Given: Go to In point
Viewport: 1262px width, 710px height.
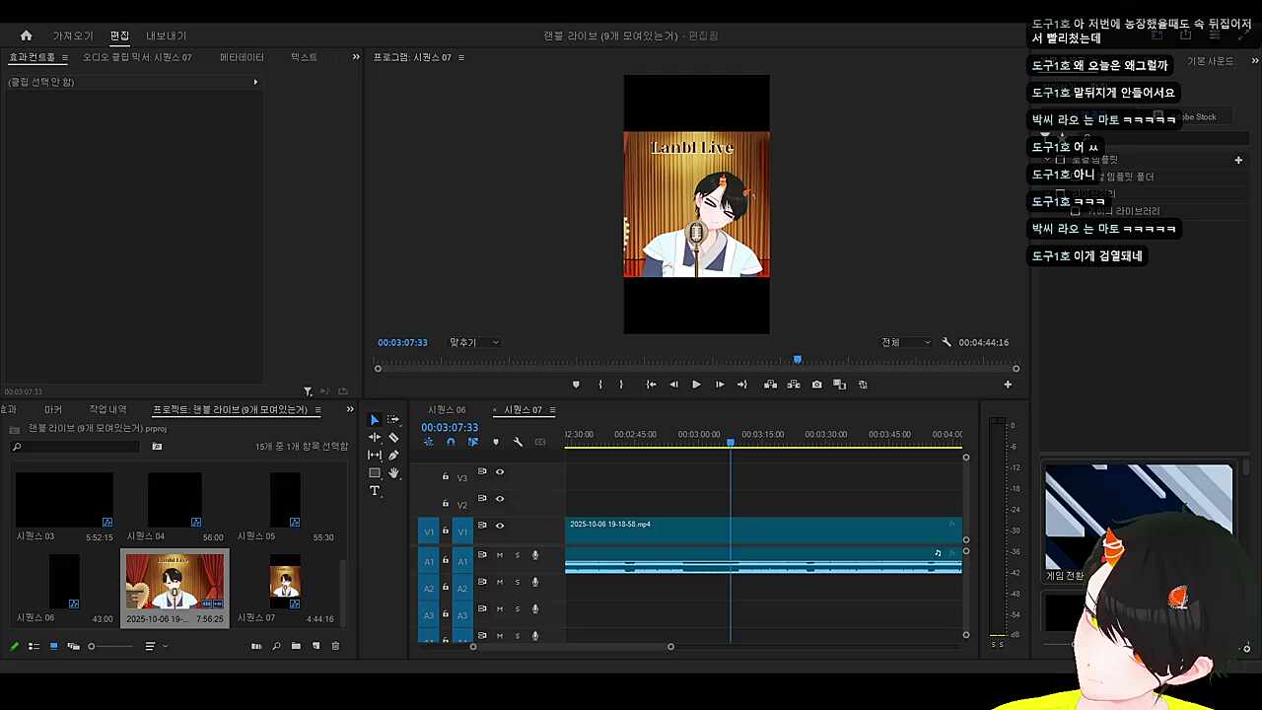Looking at the screenshot, I should coord(651,385).
